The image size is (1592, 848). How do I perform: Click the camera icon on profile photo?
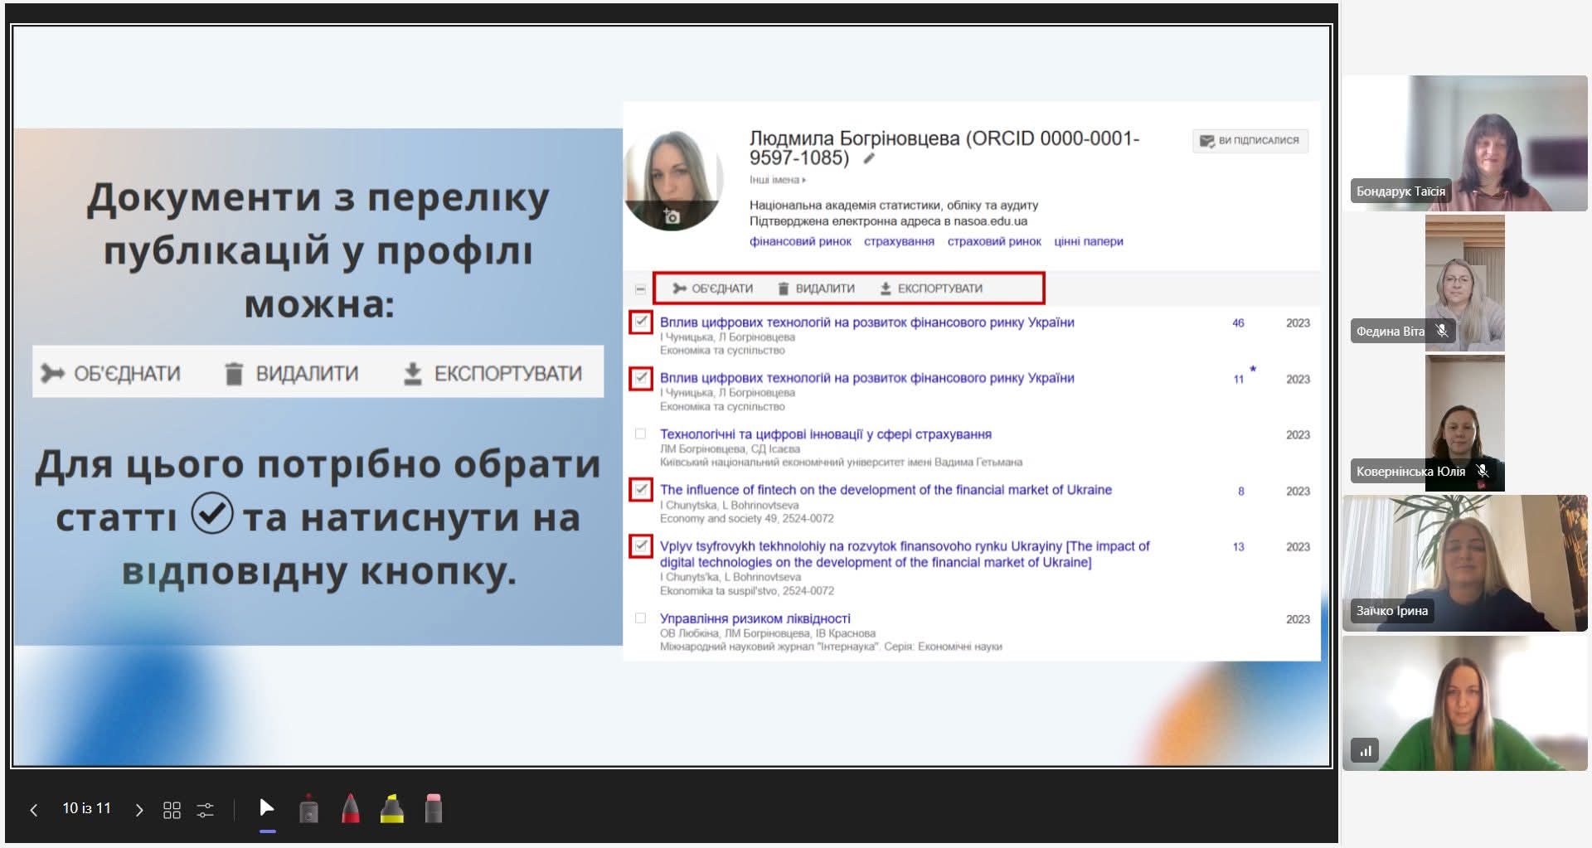[x=672, y=217]
